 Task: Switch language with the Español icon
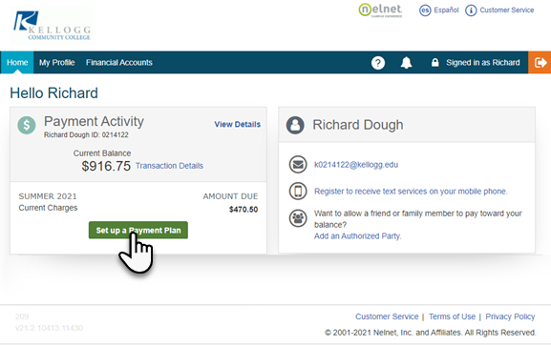425,10
